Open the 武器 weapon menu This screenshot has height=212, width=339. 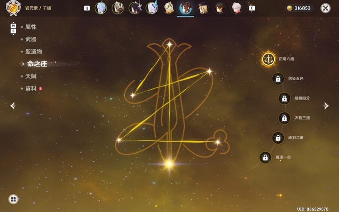[x=31, y=39]
